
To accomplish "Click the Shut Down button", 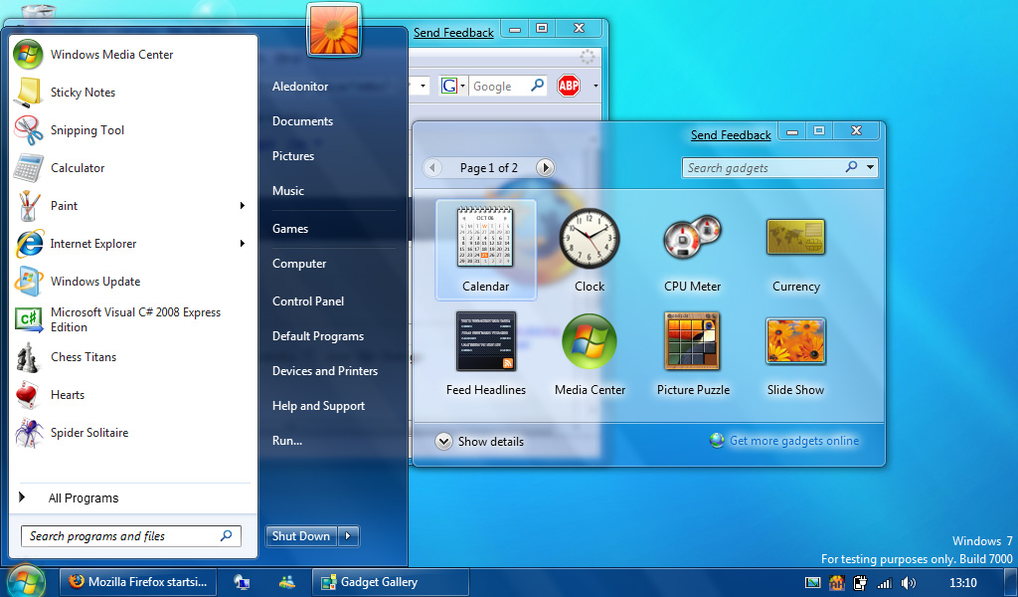I will (x=301, y=536).
